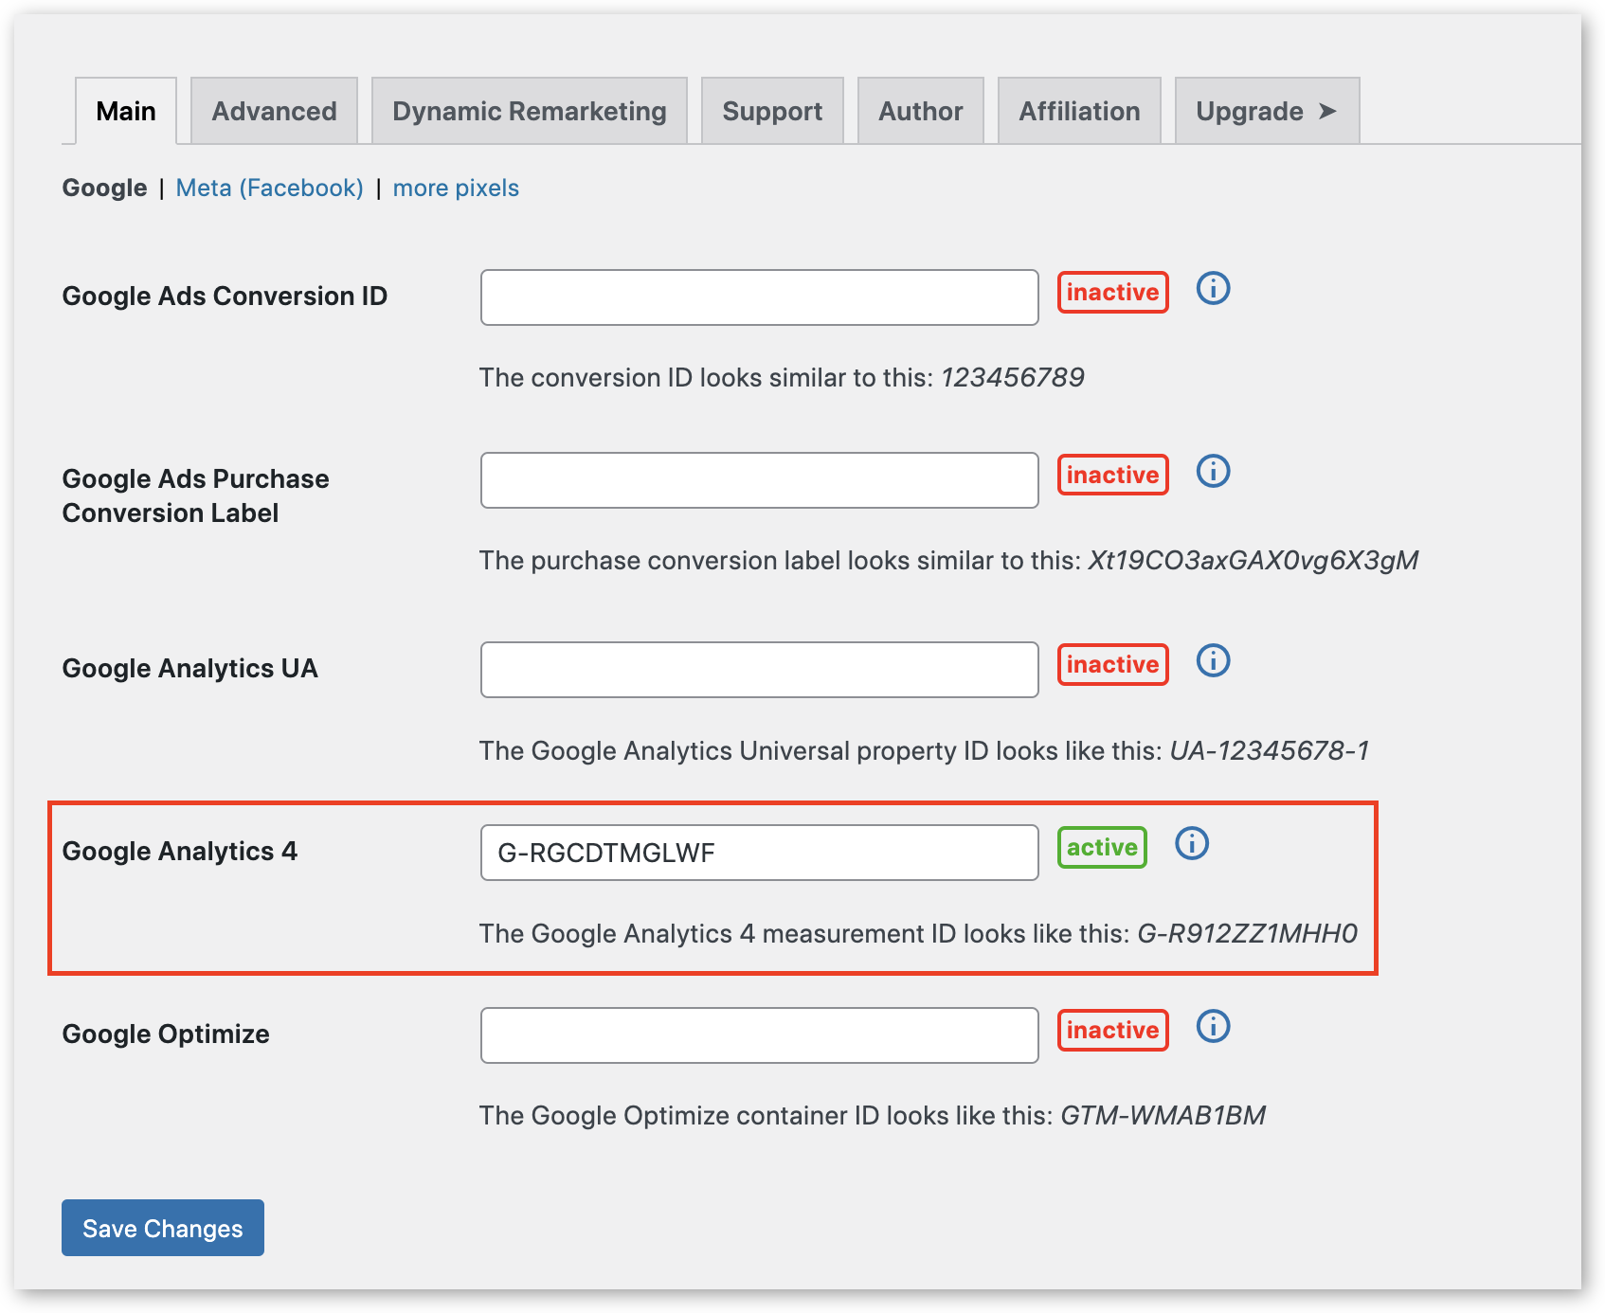Click the Upgrade tab with arrow
This screenshot has width=1605, height=1313.
[1267, 112]
